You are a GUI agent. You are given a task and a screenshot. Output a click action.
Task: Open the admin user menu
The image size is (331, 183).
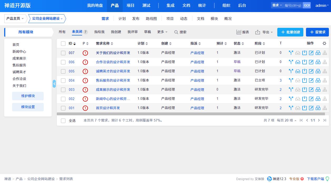322,6
